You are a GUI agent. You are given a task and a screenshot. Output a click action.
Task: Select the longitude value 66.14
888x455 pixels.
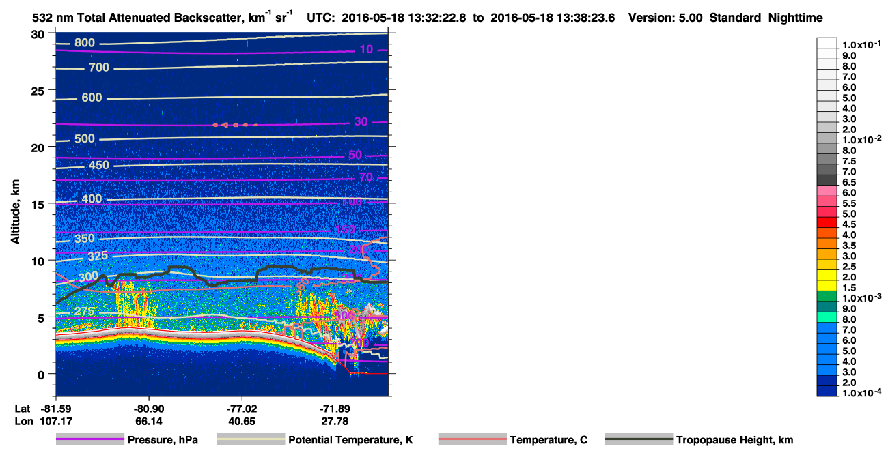(x=148, y=421)
